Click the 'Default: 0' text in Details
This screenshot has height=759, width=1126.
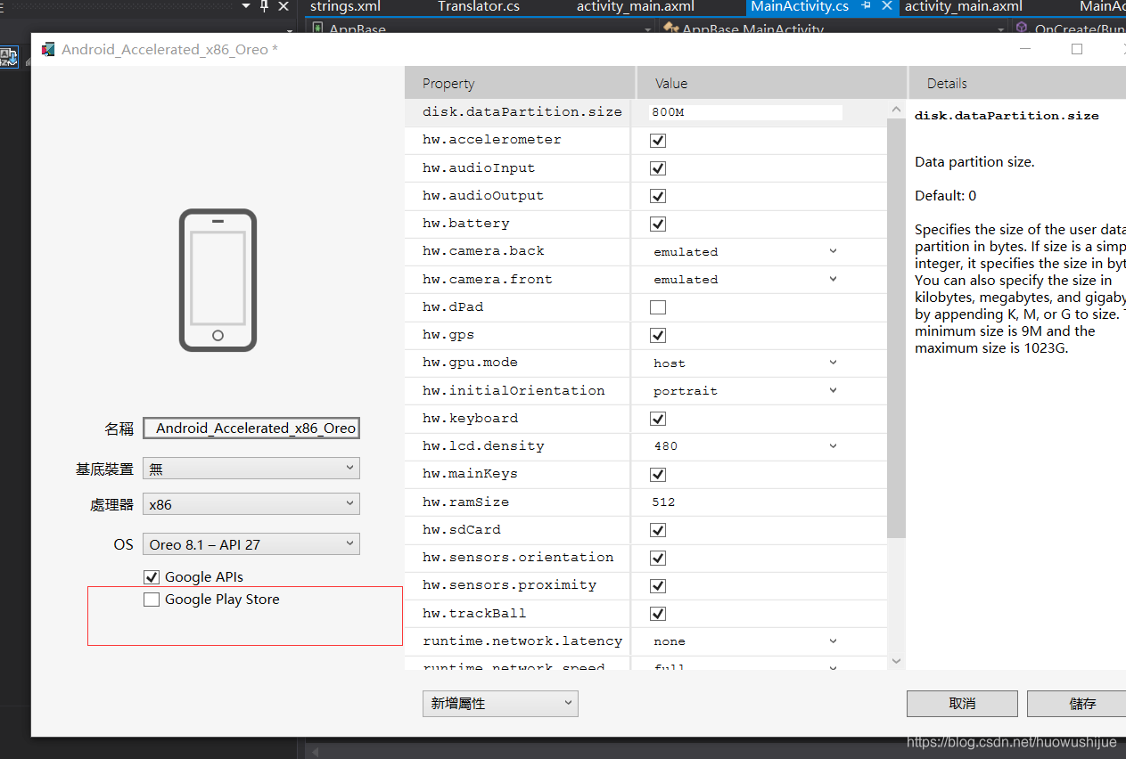[945, 196]
